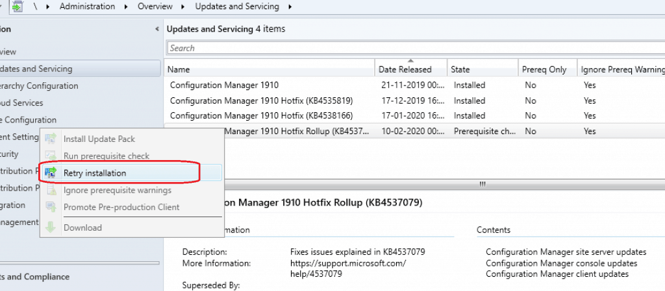
Task: Expand the arrow after Administration breadcrumb
Action: (x=127, y=6)
